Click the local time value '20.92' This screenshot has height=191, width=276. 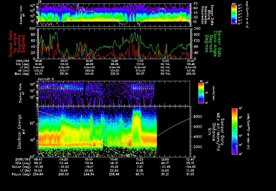click(x=89, y=170)
